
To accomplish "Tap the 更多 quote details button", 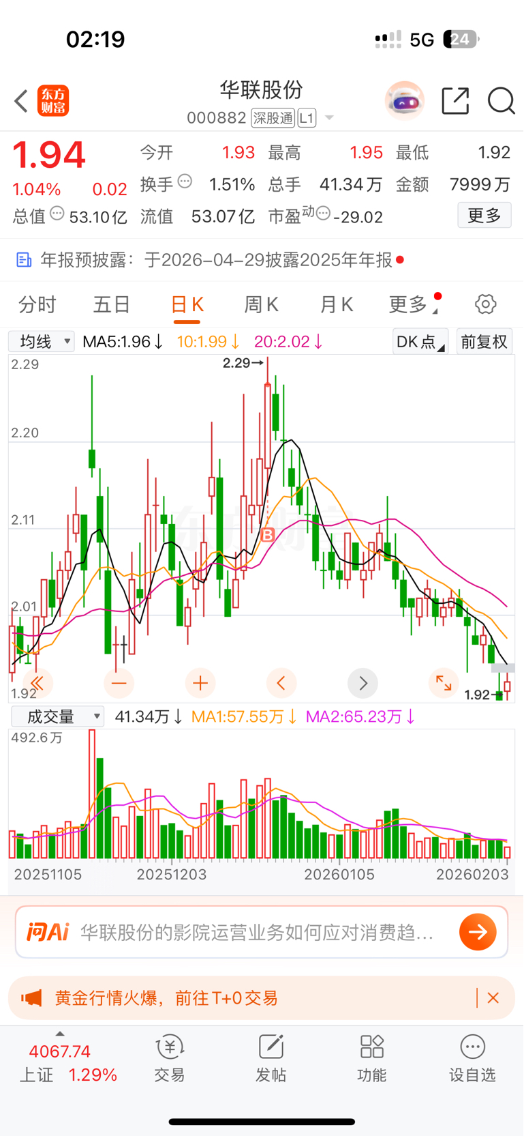I will pos(484,216).
